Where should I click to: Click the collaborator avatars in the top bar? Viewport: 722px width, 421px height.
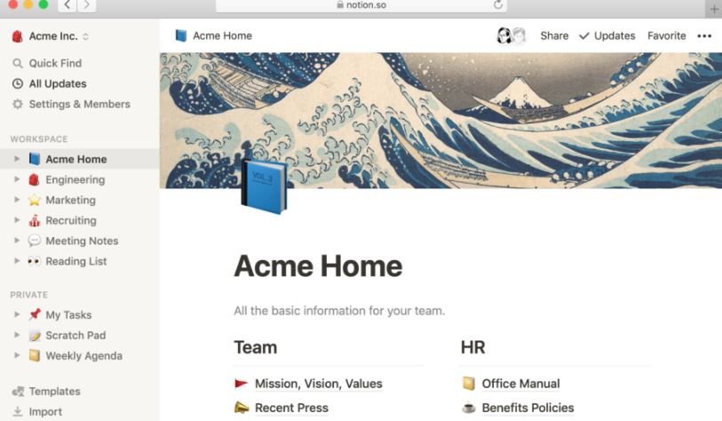pos(512,36)
